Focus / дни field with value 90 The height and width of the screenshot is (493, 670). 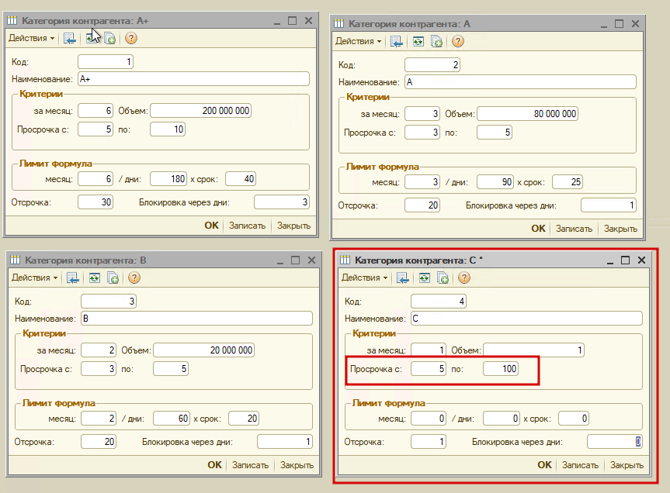[495, 182]
